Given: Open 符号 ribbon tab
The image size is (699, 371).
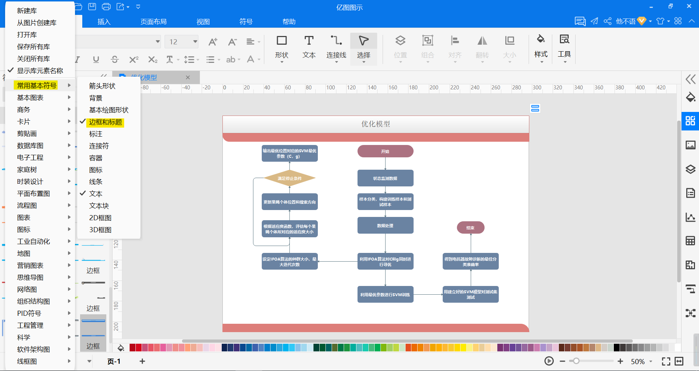Looking at the screenshot, I should 246,21.
